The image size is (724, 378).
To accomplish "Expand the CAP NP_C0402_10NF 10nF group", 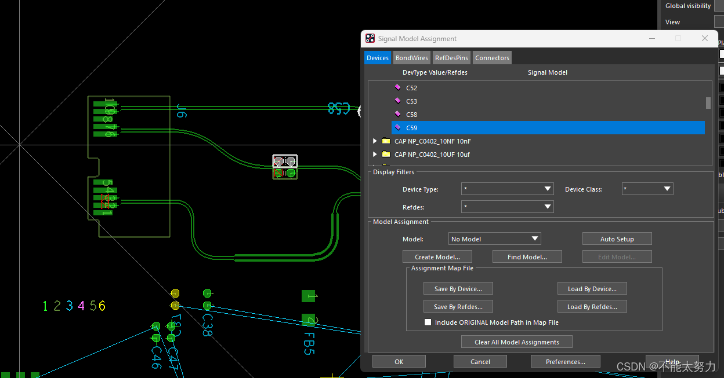I will pos(375,141).
